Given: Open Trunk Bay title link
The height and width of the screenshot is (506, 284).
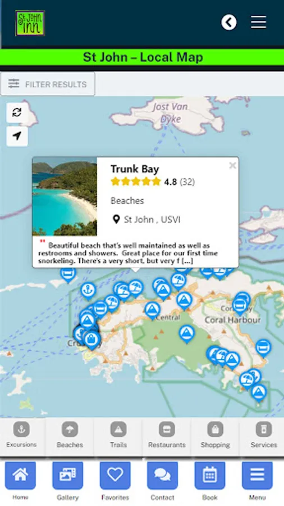Looking at the screenshot, I should (x=135, y=169).
